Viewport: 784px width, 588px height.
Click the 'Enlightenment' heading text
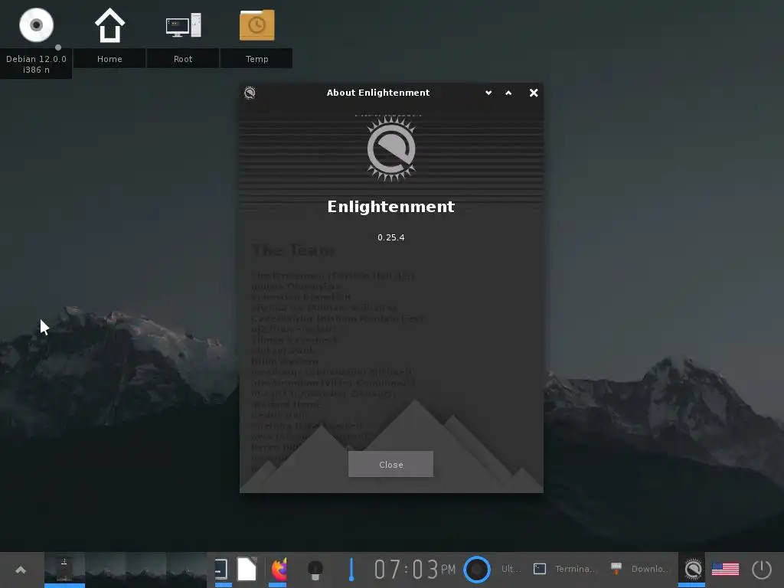tap(391, 207)
